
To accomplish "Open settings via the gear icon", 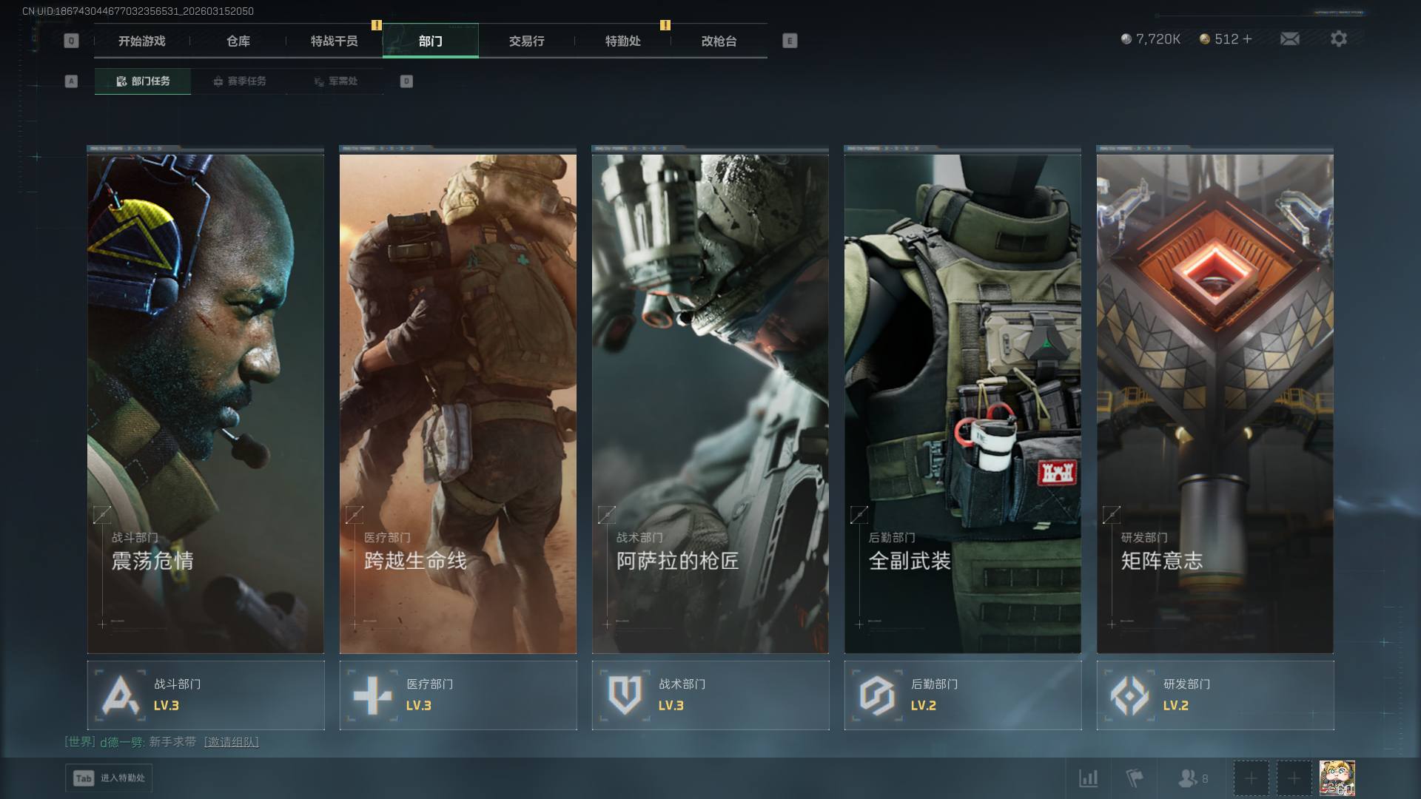I will 1338,39.
